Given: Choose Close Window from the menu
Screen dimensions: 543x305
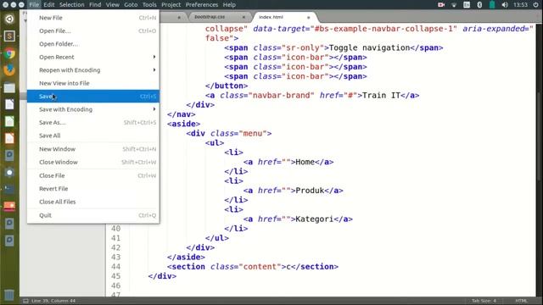Looking at the screenshot, I should [x=93, y=162].
